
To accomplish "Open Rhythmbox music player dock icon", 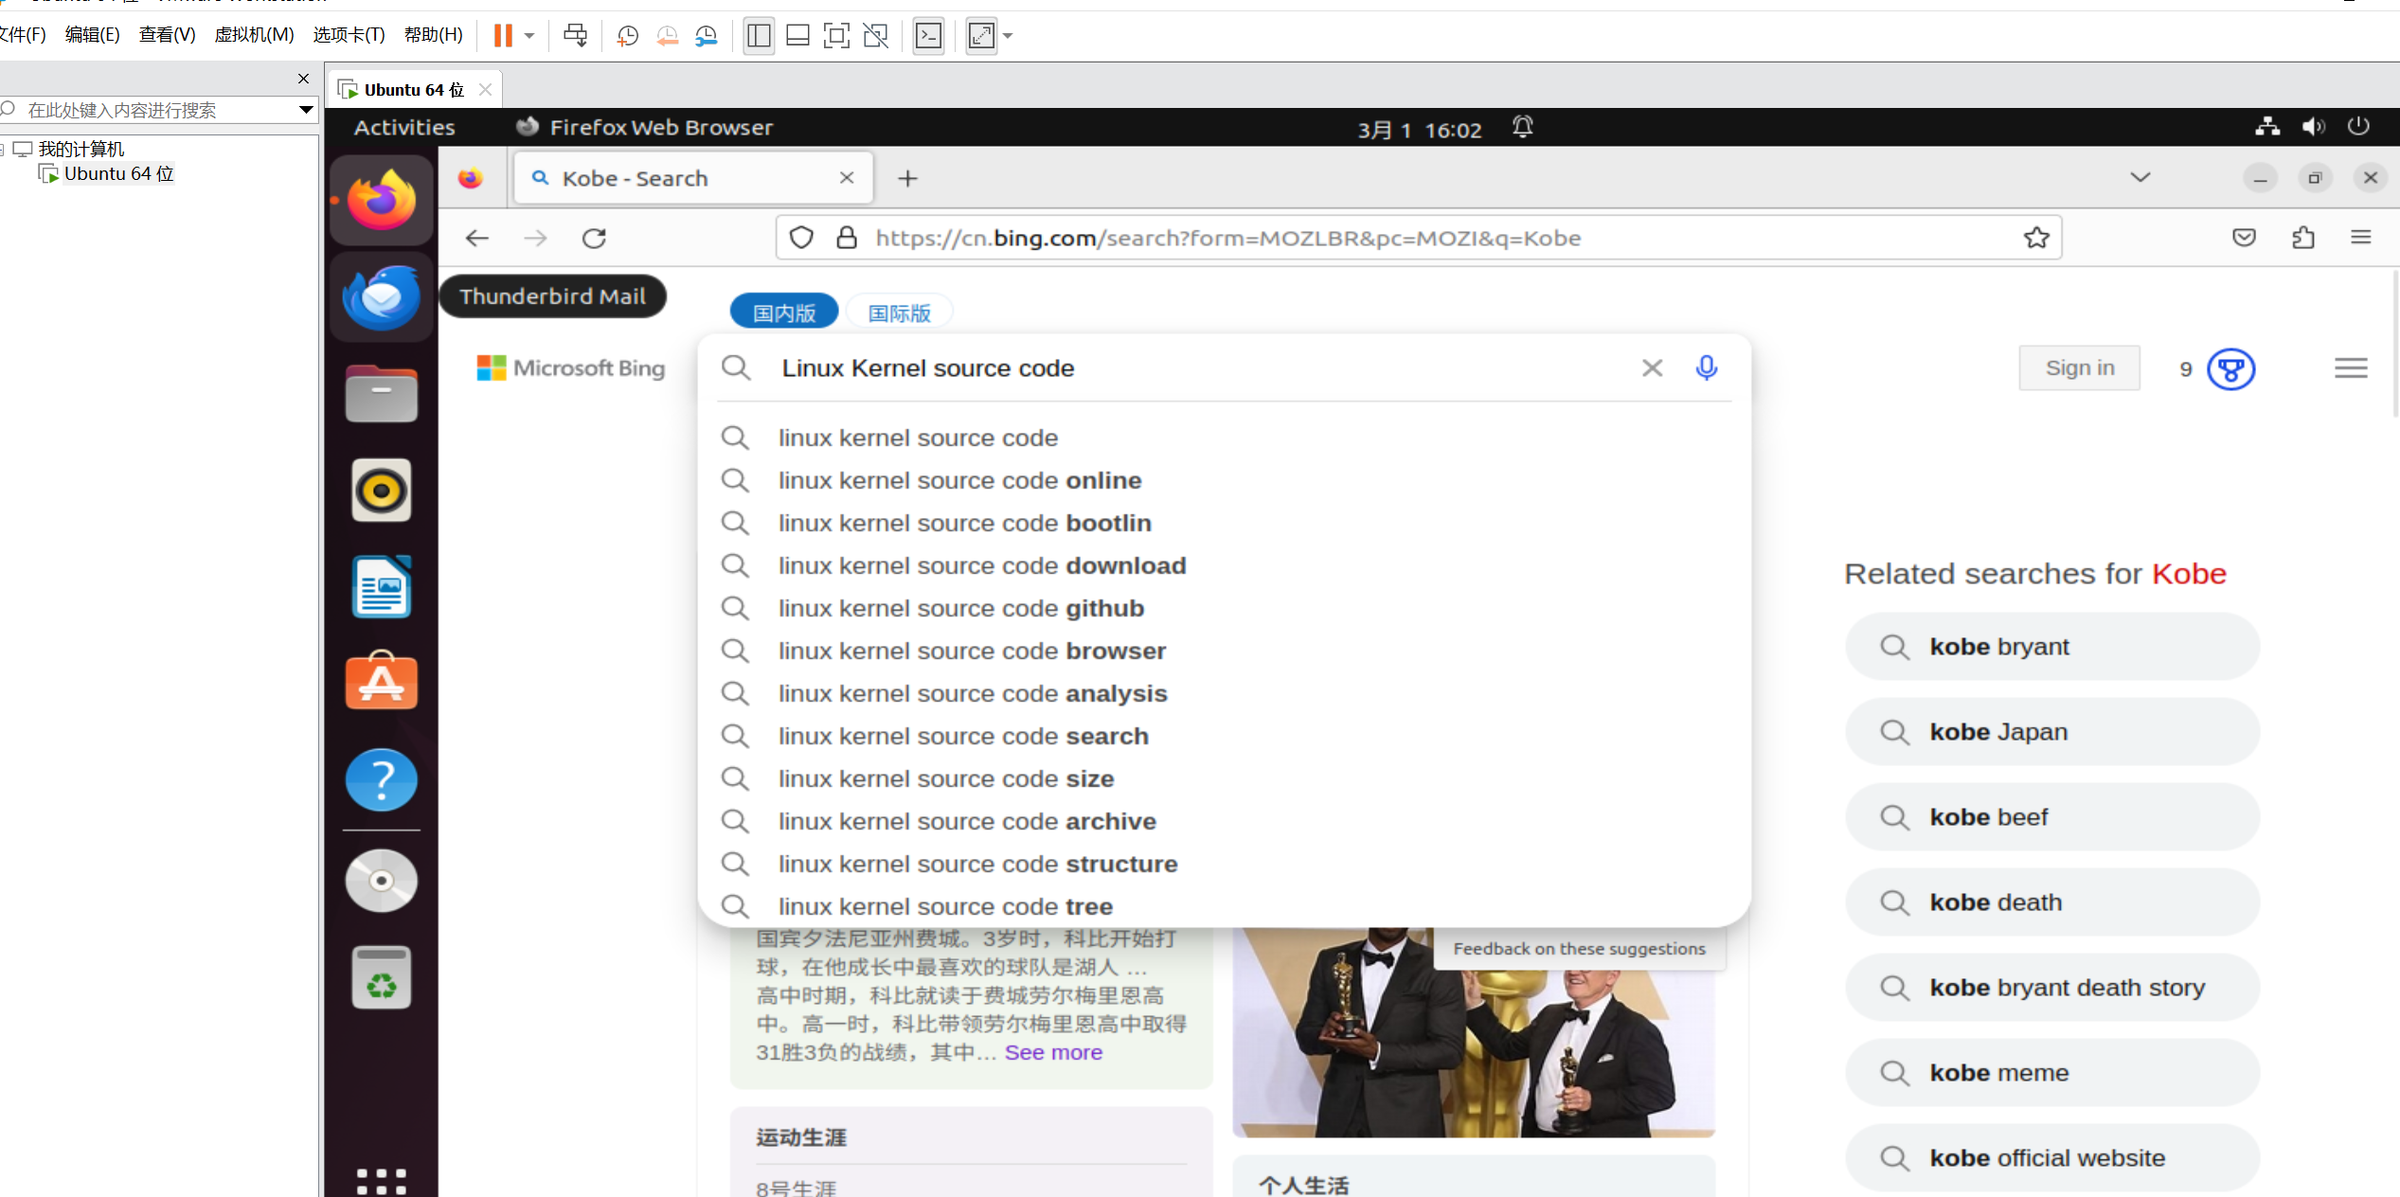I will click(x=382, y=490).
